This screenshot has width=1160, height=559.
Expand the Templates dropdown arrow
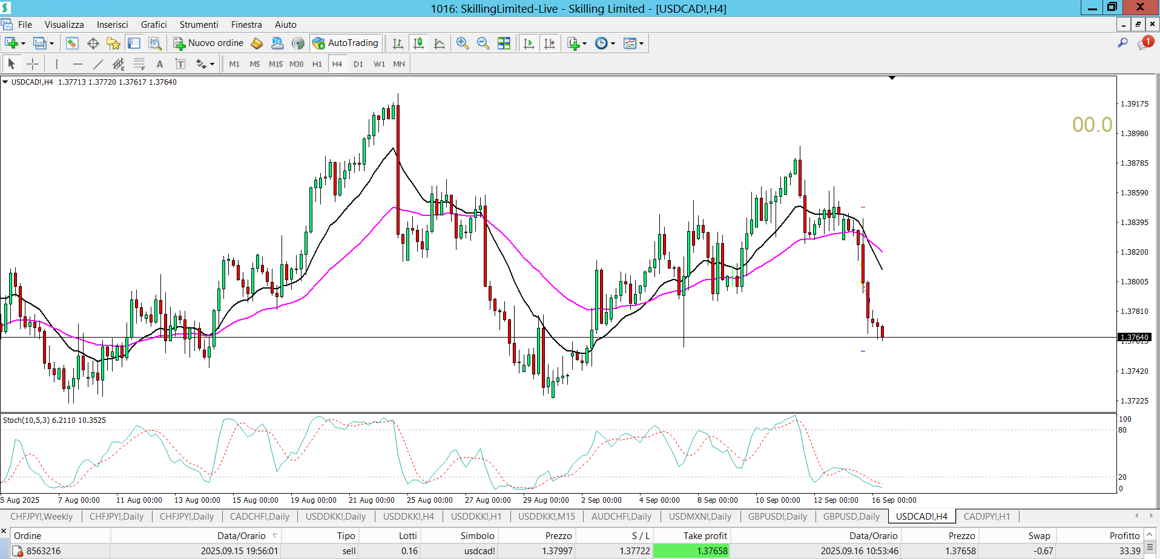[x=641, y=44]
